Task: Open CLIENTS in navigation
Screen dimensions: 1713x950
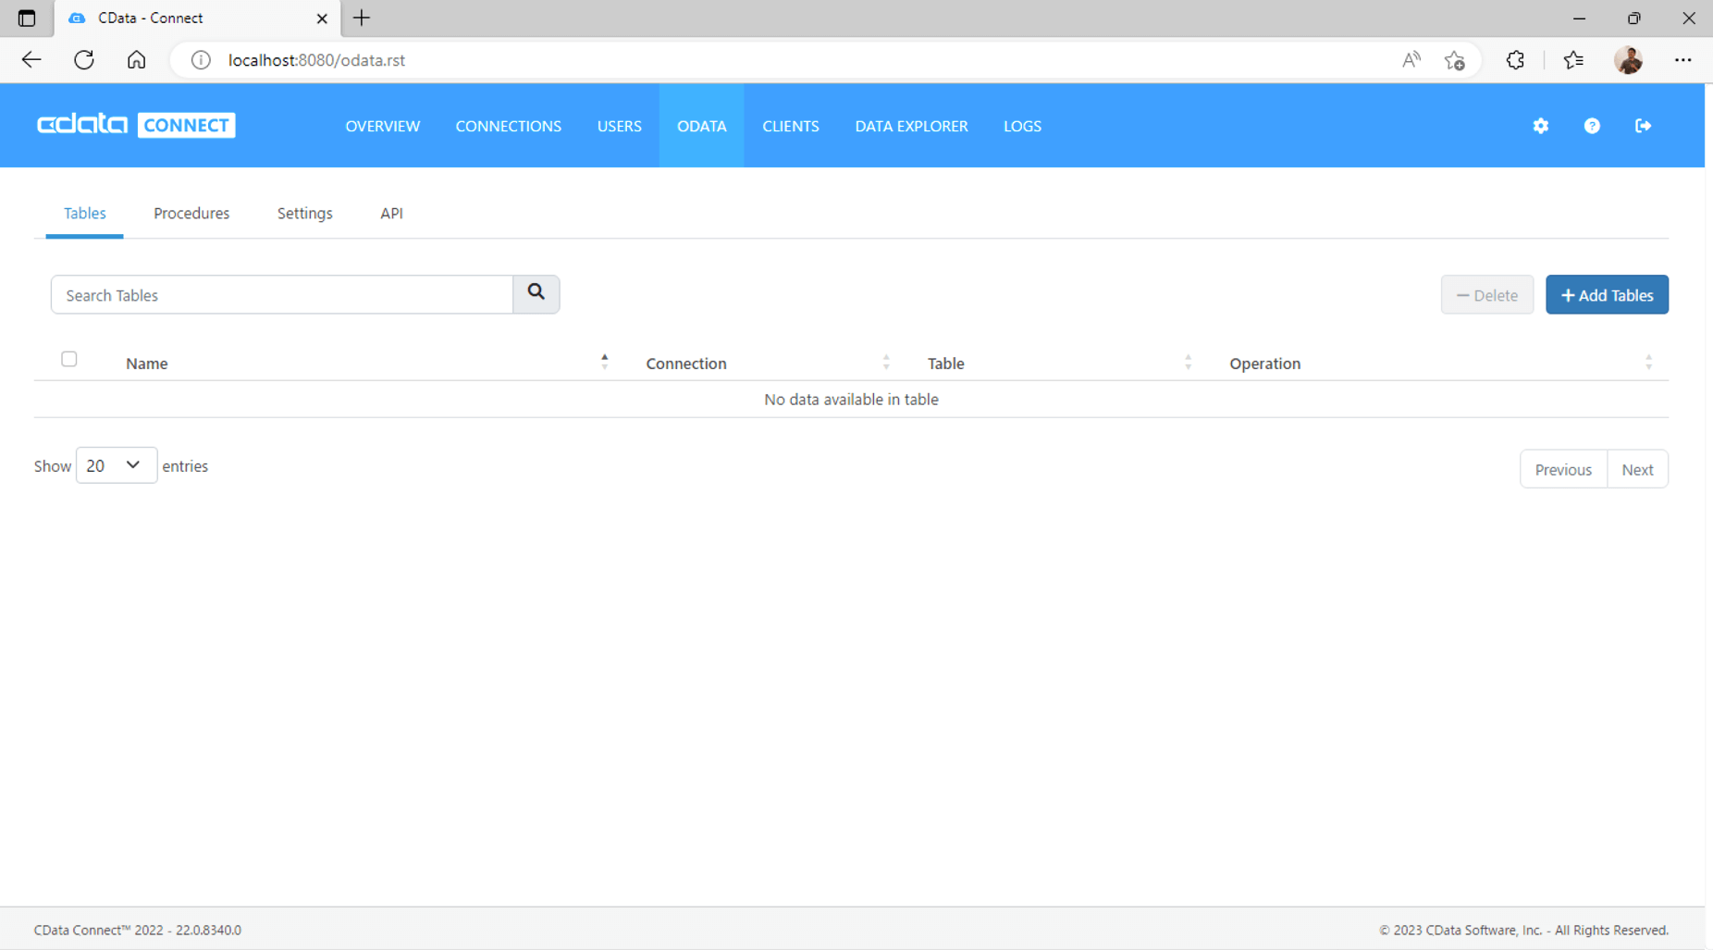Action: 791,126
